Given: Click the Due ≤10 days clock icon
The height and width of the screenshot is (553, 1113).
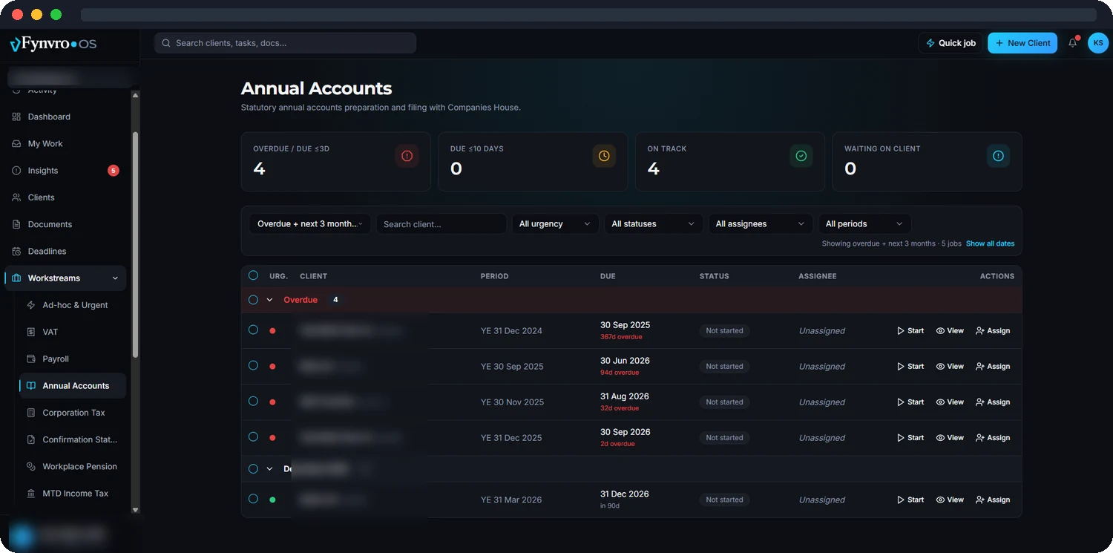Looking at the screenshot, I should [604, 156].
